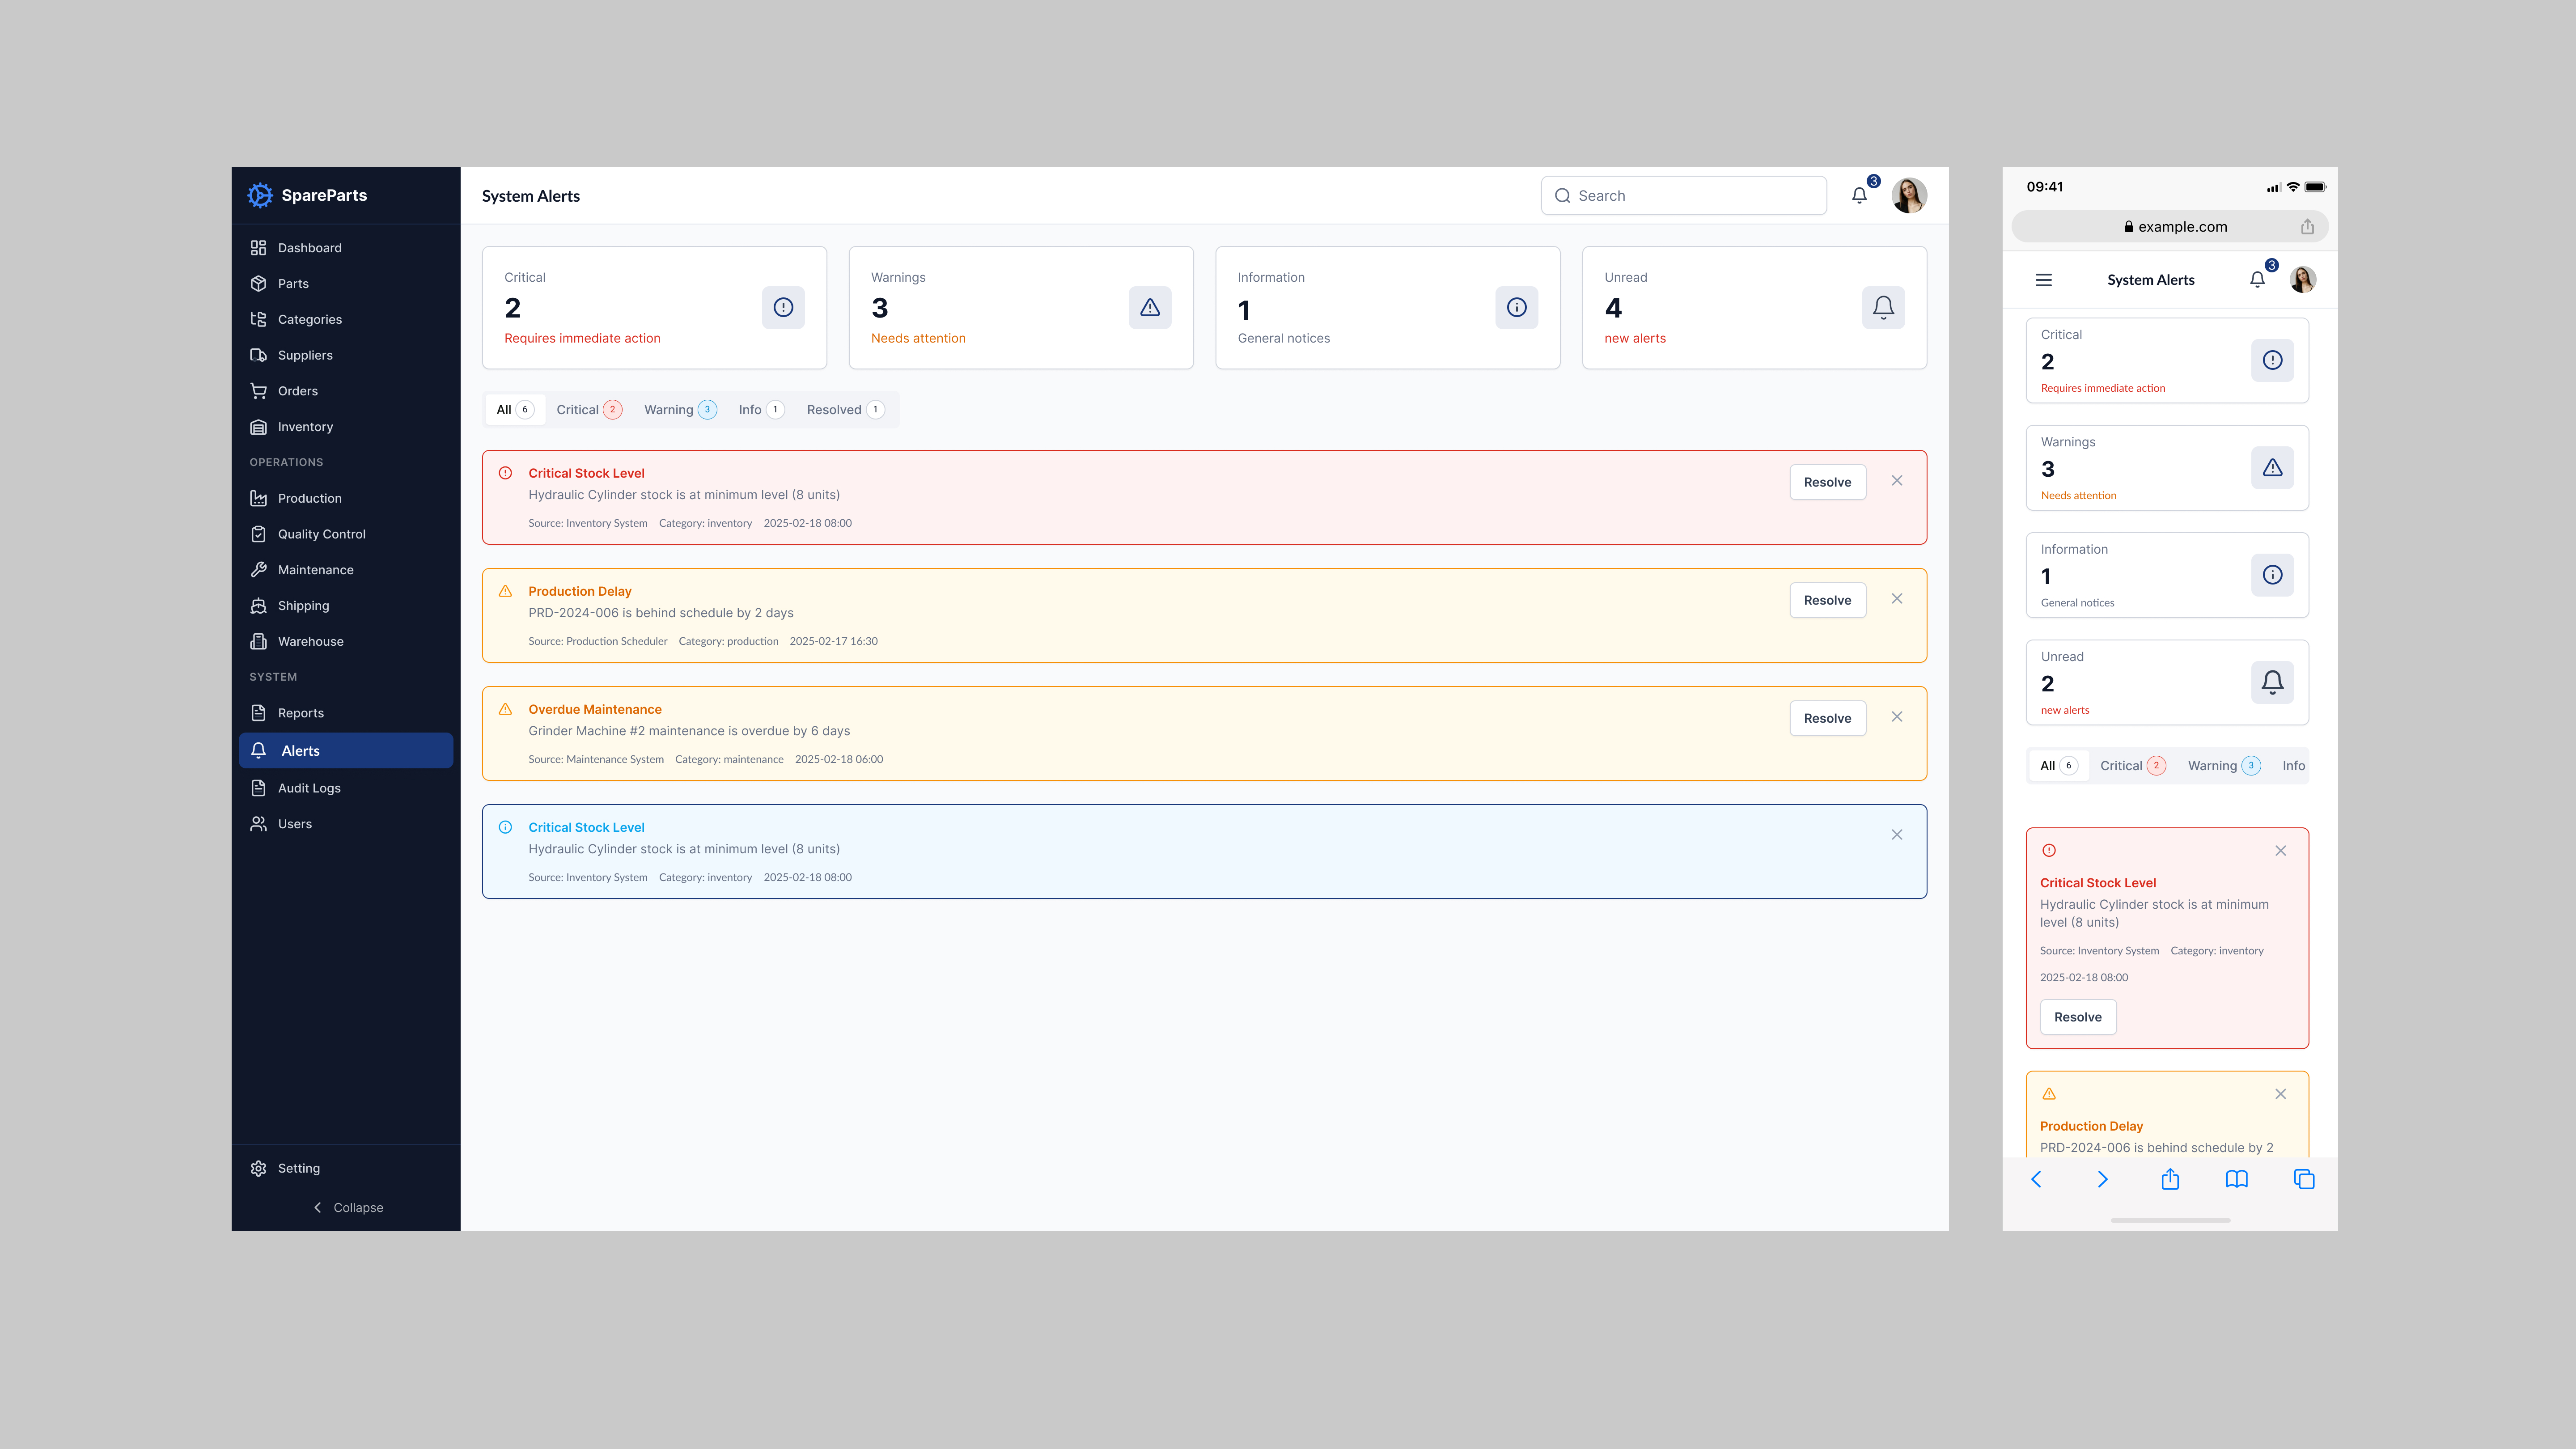Resolve the Overdue Maintenance alert
This screenshot has width=2576, height=1449.
click(x=1827, y=718)
